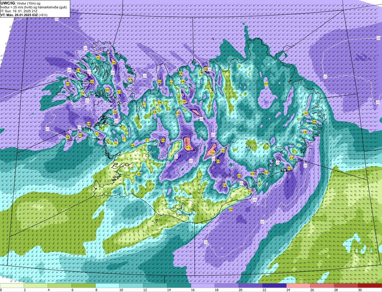The width and height of the screenshot is (382, 292).
Task: Pick the 20–22 m/s violet legend swatch
Action: (251, 286)
